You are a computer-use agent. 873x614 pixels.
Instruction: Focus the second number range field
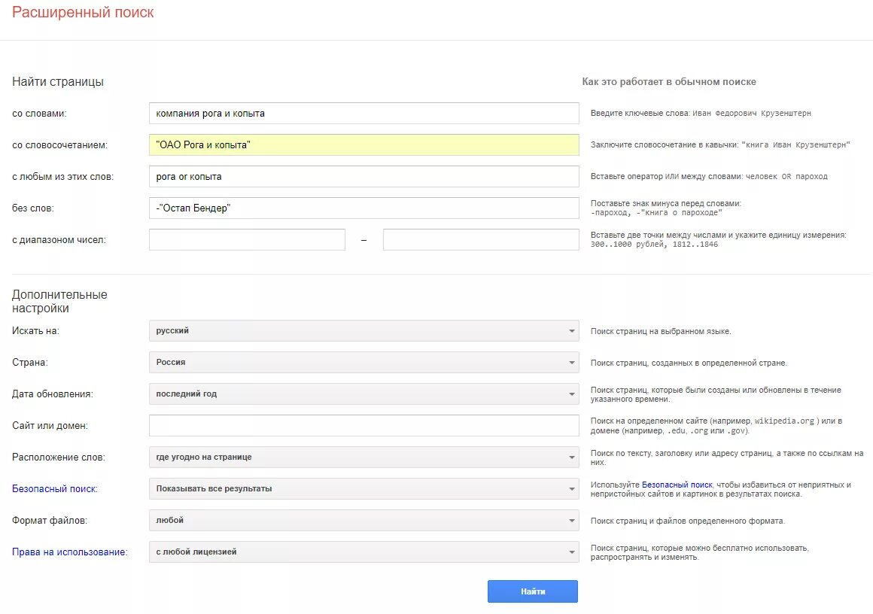coord(481,240)
